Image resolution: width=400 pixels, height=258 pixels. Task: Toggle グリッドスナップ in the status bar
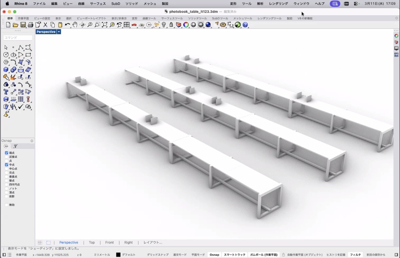tap(157, 255)
